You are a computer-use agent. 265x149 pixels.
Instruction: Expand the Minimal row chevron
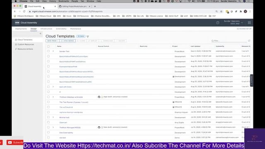point(53,117)
